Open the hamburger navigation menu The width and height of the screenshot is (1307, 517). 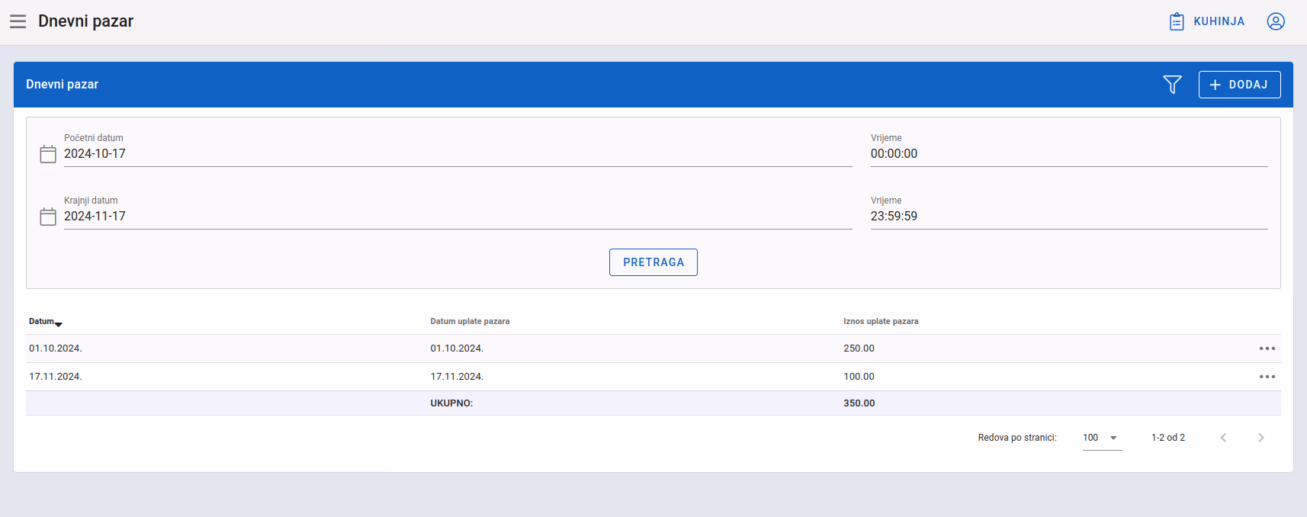[x=18, y=21]
